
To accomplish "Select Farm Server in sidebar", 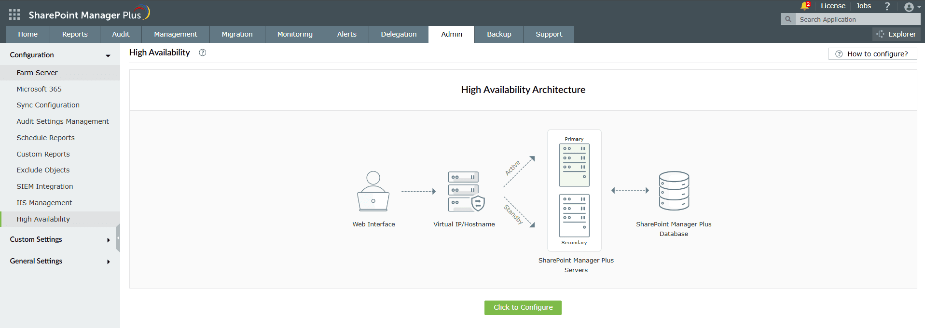I will [x=60, y=73].
